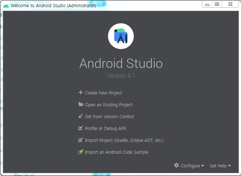This screenshot has width=241, height=176.
Task: Click the plus icon beside Create New Project
Action: [x=81, y=92]
